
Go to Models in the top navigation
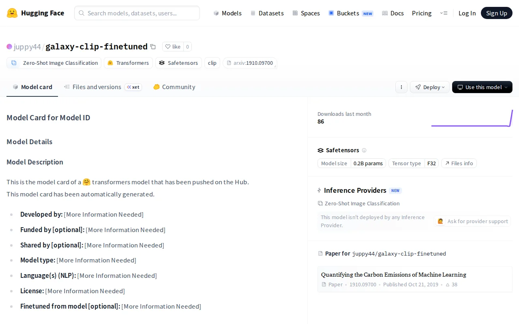227,13
